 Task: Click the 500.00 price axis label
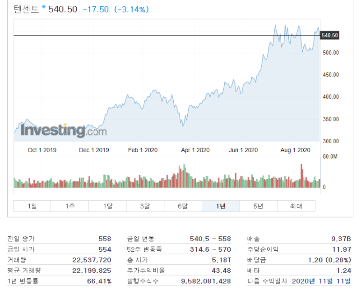click(331, 53)
